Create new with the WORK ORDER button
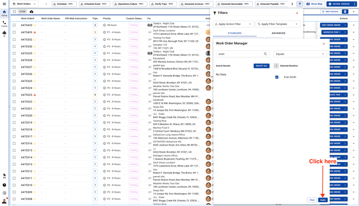359x206 pixels. click(339, 4)
